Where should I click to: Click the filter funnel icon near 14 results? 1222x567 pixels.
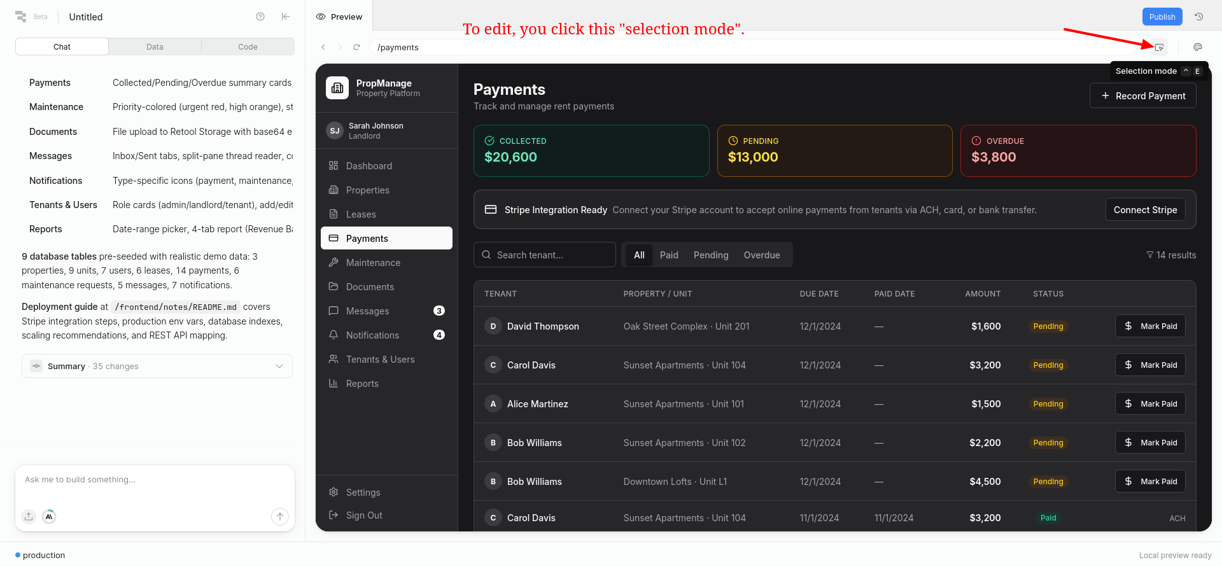pos(1149,255)
